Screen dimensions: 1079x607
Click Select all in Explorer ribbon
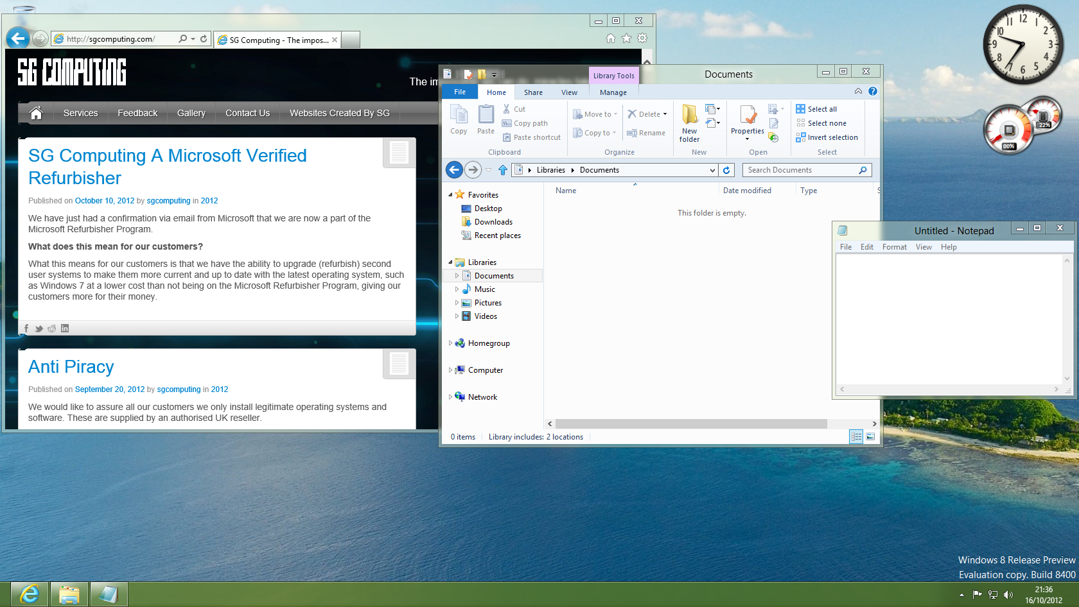[x=816, y=109]
